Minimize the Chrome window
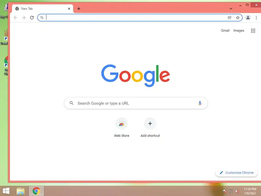The image size is (261, 196). point(240,5)
